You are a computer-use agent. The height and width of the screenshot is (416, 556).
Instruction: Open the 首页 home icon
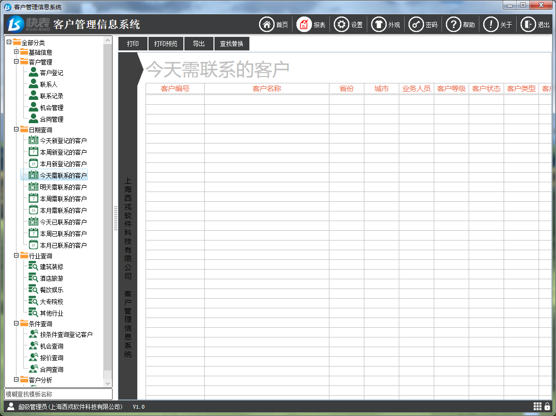(267, 24)
